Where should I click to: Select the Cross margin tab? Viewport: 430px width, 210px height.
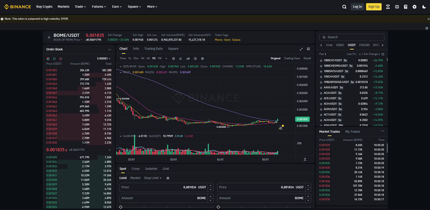click(x=135, y=169)
